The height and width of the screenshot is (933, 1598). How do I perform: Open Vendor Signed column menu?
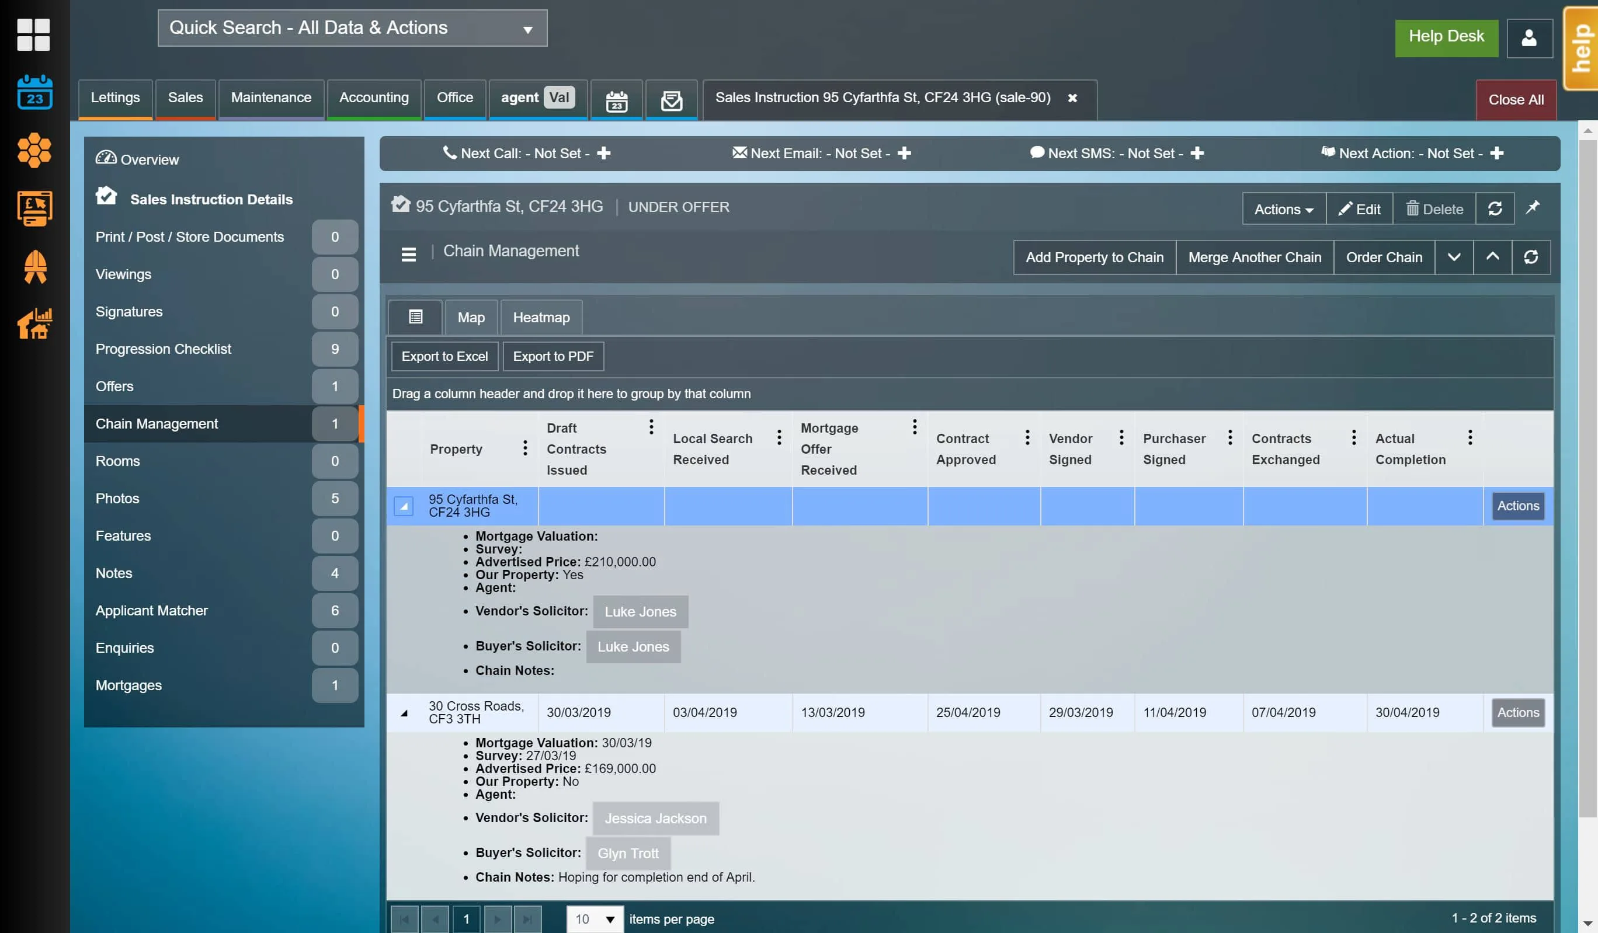pos(1121,437)
